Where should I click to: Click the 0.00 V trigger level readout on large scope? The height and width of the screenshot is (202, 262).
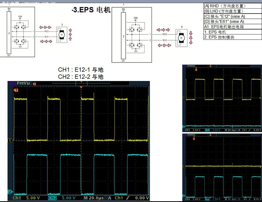141,198
